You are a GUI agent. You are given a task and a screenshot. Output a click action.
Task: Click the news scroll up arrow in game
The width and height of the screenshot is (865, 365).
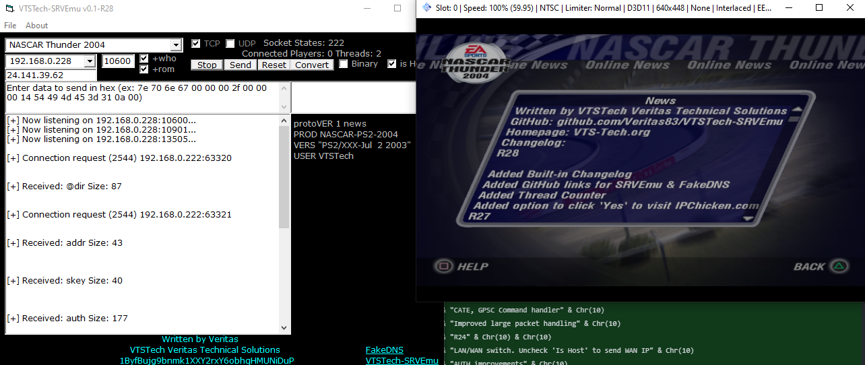[x=796, y=110]
